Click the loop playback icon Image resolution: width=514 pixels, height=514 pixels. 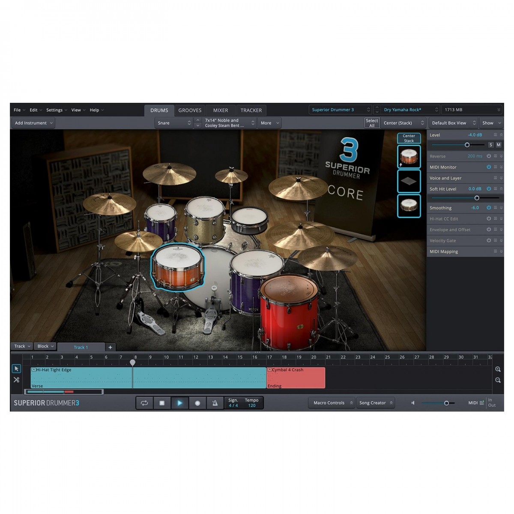click(144, 403)
